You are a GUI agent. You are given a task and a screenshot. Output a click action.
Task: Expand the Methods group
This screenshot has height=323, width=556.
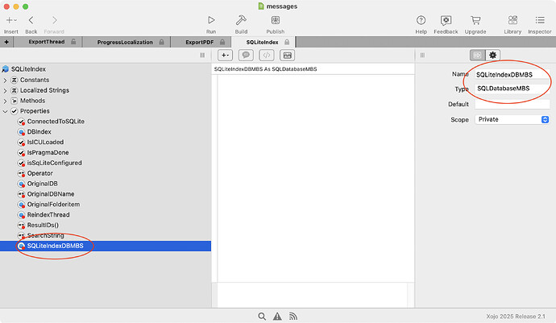pos(5,101)
